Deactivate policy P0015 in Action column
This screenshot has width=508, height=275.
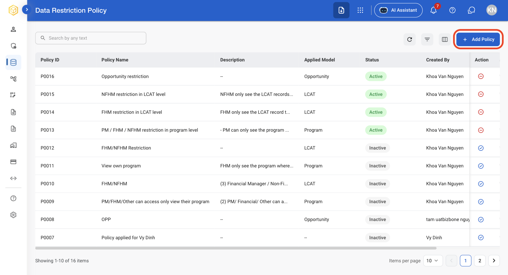[x=481, y=94]
